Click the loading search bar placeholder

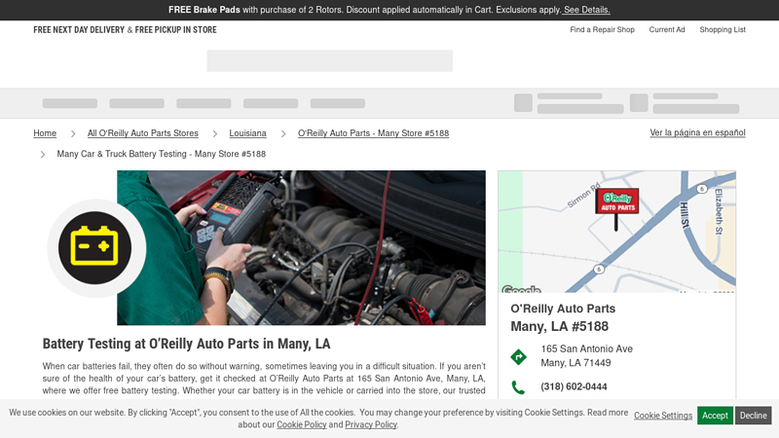(330, 60)
